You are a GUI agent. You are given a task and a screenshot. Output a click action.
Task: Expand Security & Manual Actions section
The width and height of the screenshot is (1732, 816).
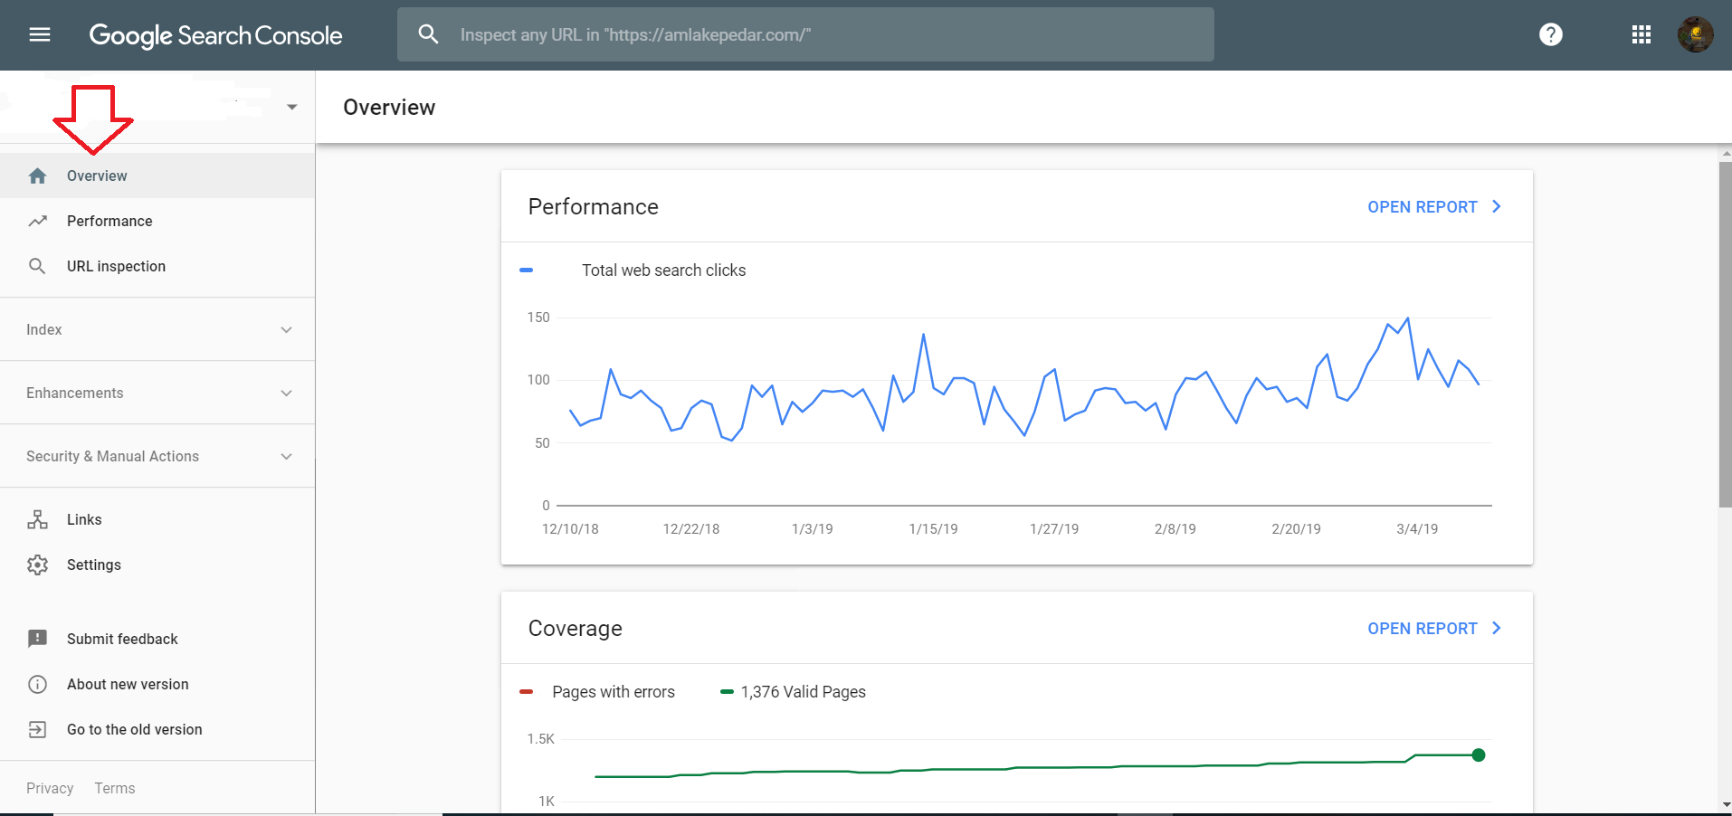286,456
